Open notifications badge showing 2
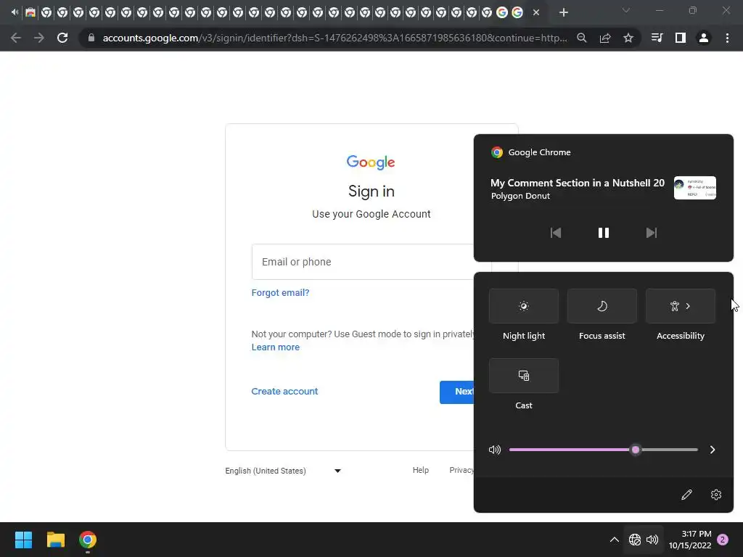This screenshot has height=557, width=743. tap(723, 540)
